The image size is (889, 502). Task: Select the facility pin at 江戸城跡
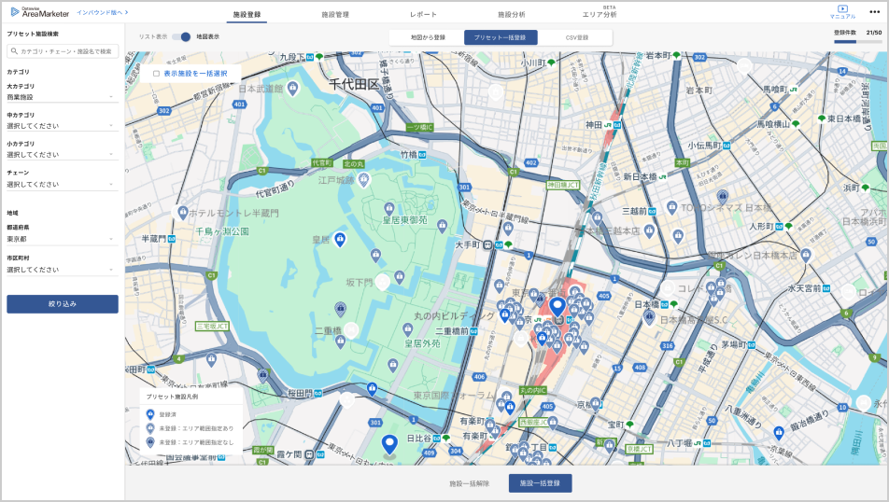pyautogui.click(x=364, y=178)
